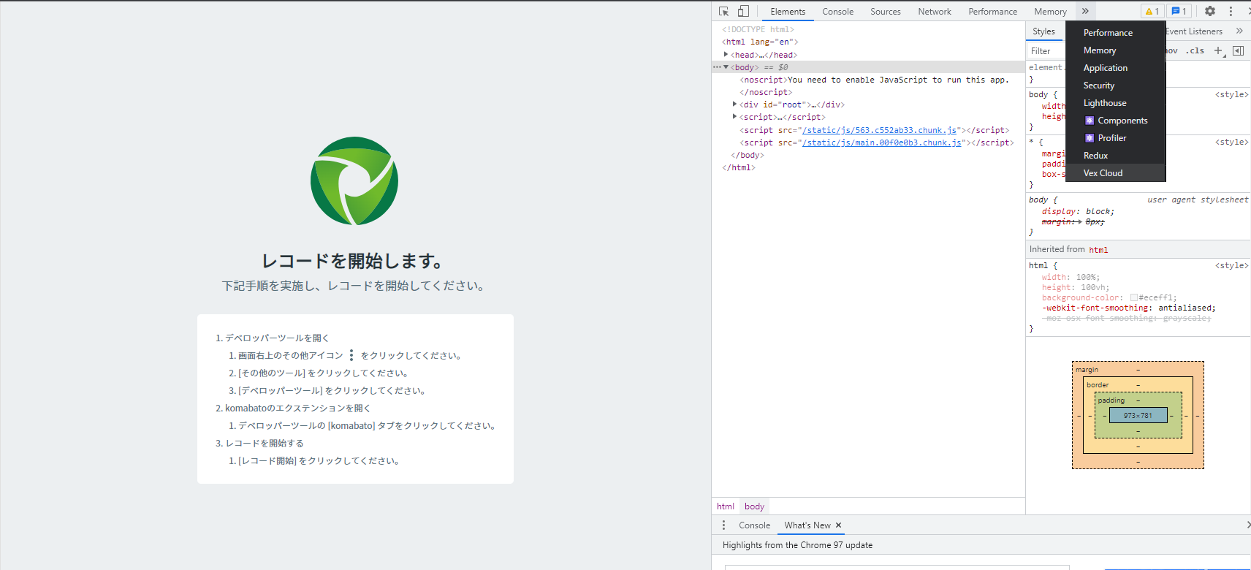Expand the div id="root" node
The height and width of the screenshot is (570, 1251).
[734, 104]
